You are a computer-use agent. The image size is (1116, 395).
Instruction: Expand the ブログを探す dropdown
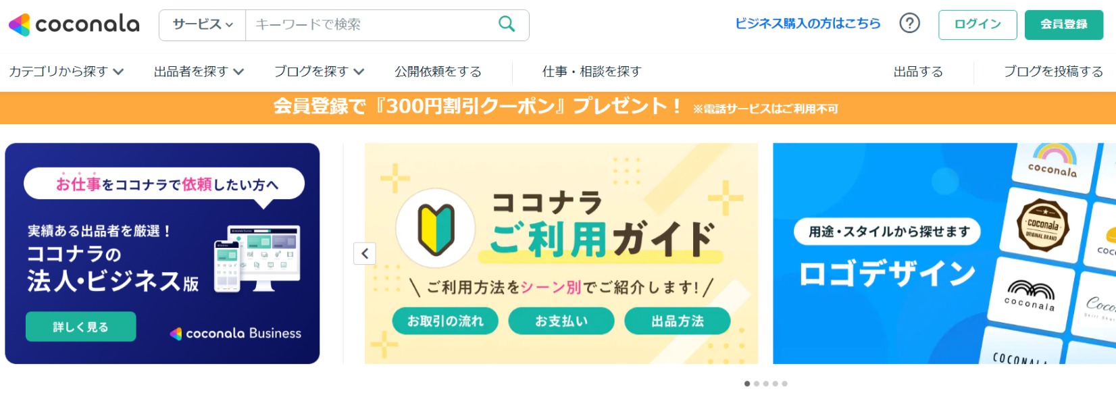(319, 72)
